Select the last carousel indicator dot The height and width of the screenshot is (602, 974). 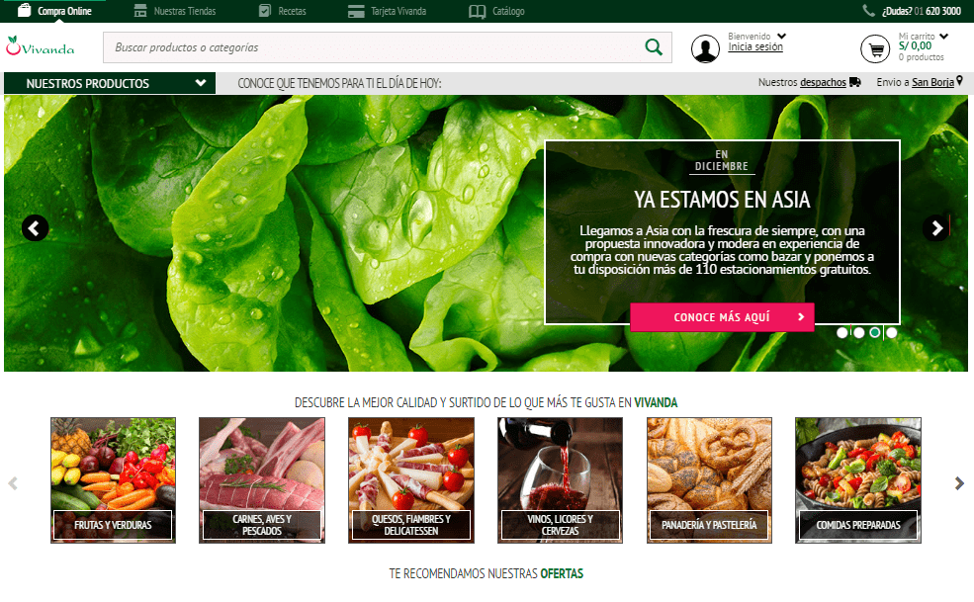pos(892,333)
